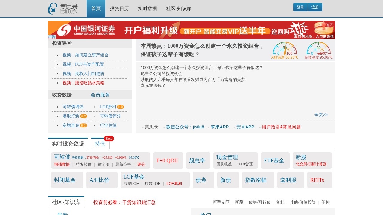Switch to 投资日历 menu item
Image resolution: width=383 pixels, height=215 pixels.
[119, 9]
